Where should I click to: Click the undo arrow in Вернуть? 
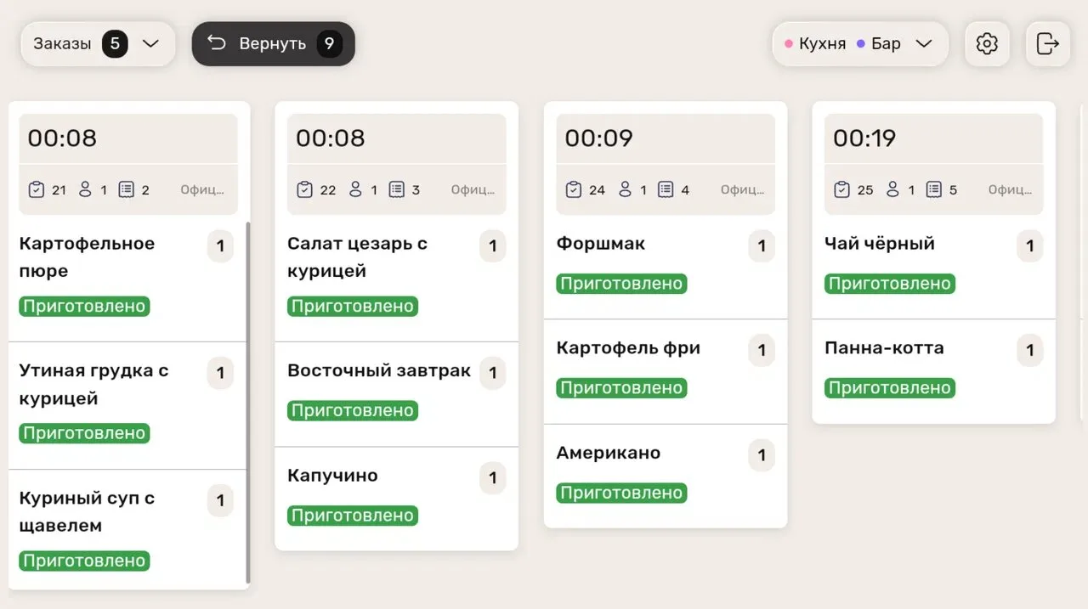tap(217, 43)
